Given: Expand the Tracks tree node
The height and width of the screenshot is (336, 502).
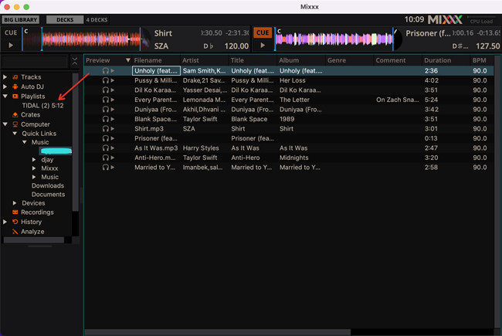Looking at the screenshot, I should [x=5, y=77].
